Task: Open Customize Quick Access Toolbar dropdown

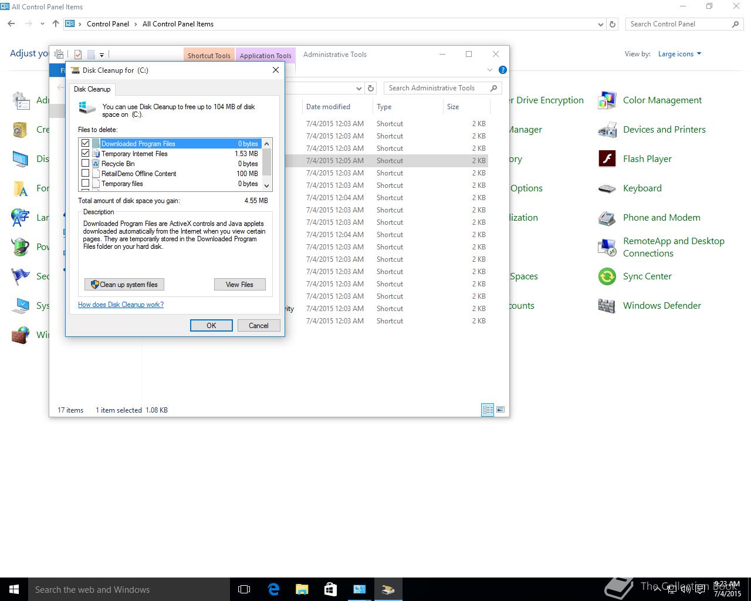Action: pos(102,55)
